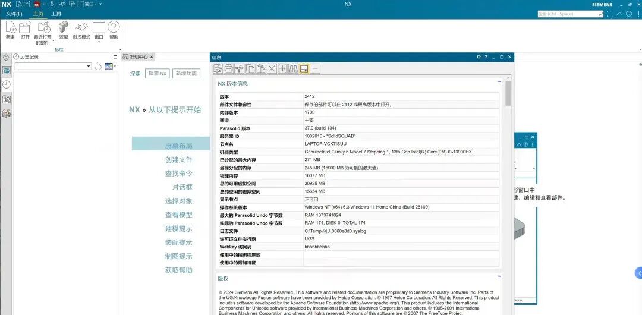The image size is (642, 315).
Task: Click 信息 window vertical scrollbar thumb
Action: [508, 93]
